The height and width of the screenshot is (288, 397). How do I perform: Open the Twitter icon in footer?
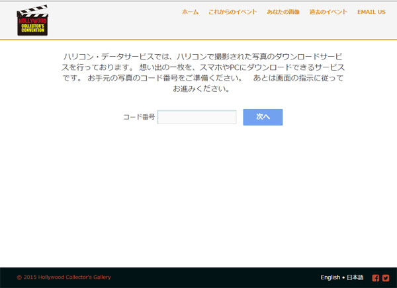pyautogui.click(x=386, y=278)
